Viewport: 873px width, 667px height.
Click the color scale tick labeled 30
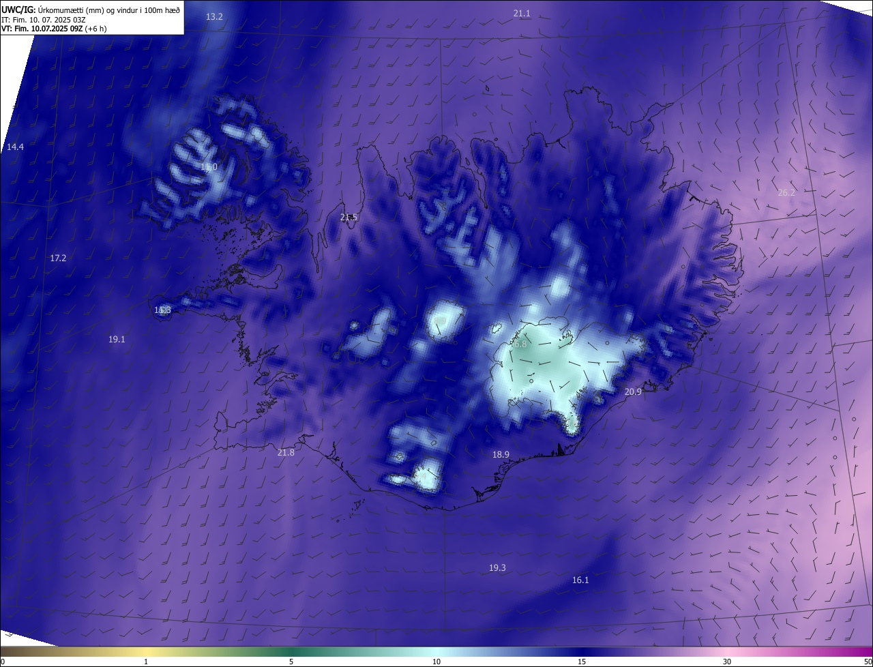727,662
